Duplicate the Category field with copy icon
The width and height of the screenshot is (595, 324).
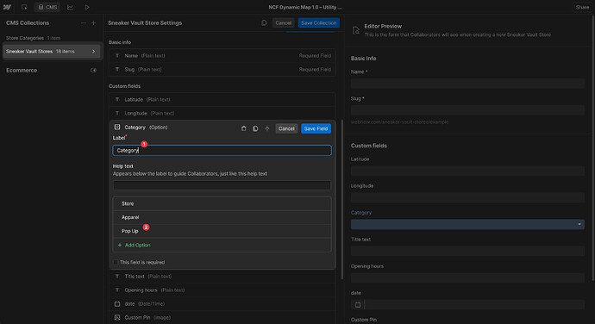pyautogui.click(x=255, y=128)
